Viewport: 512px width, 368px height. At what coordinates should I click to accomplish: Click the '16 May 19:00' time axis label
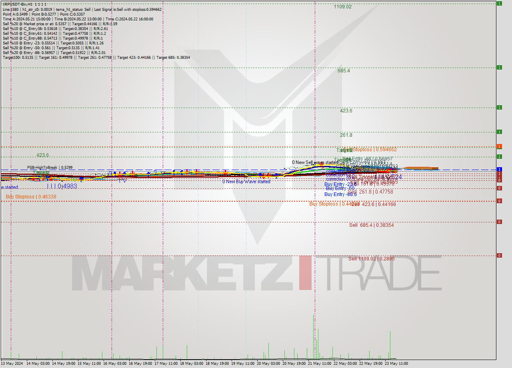click(140, 364)
